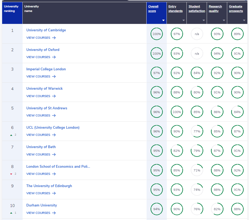Click St Andrews' 100% entry standards circle
This screenshot has height=220, width=249.
(177, 112)
